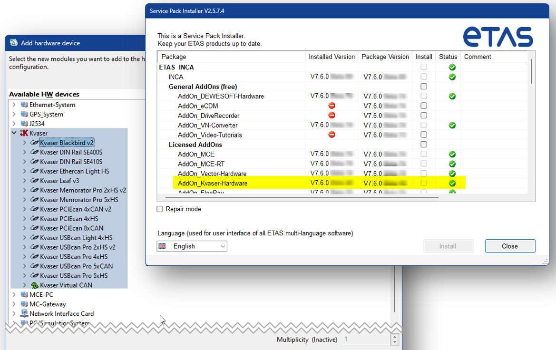Enable the Repair mode checkbox

[x=160, y=209]
